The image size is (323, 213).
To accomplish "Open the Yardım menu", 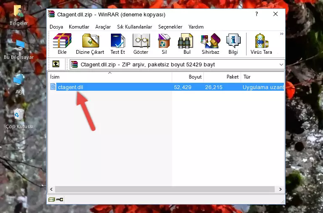I will 196,27.
